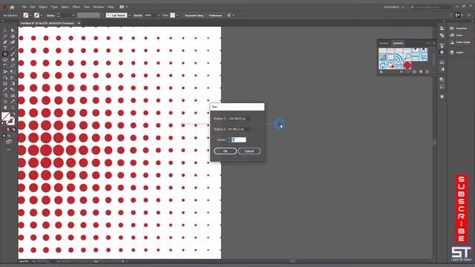The width and height of the screenshot is (475, 267).
Task: Select the Eyedropper tool
Action: pos(5,89)
